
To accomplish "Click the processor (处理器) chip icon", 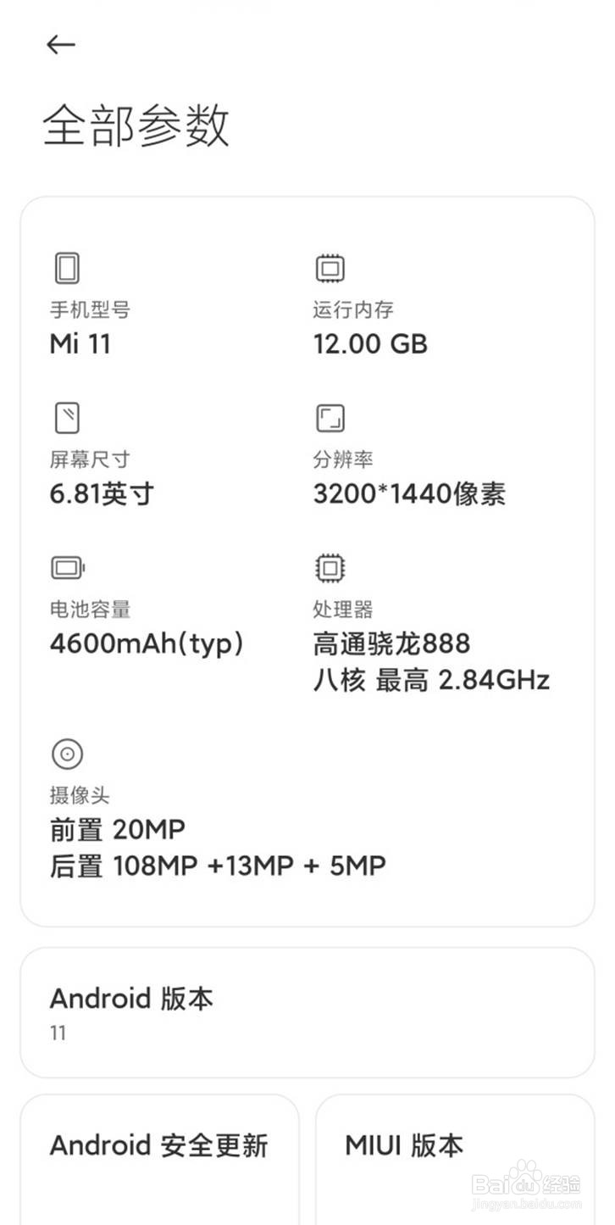I will [330, 567].
